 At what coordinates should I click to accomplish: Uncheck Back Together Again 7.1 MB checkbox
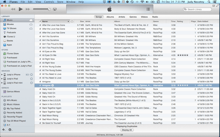pyautogui.click(x=40, y=108)
